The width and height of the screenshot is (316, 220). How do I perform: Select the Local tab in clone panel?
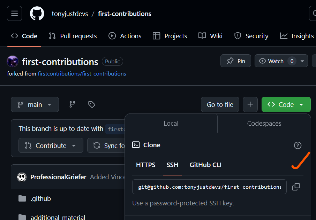[x=171, y=123]
